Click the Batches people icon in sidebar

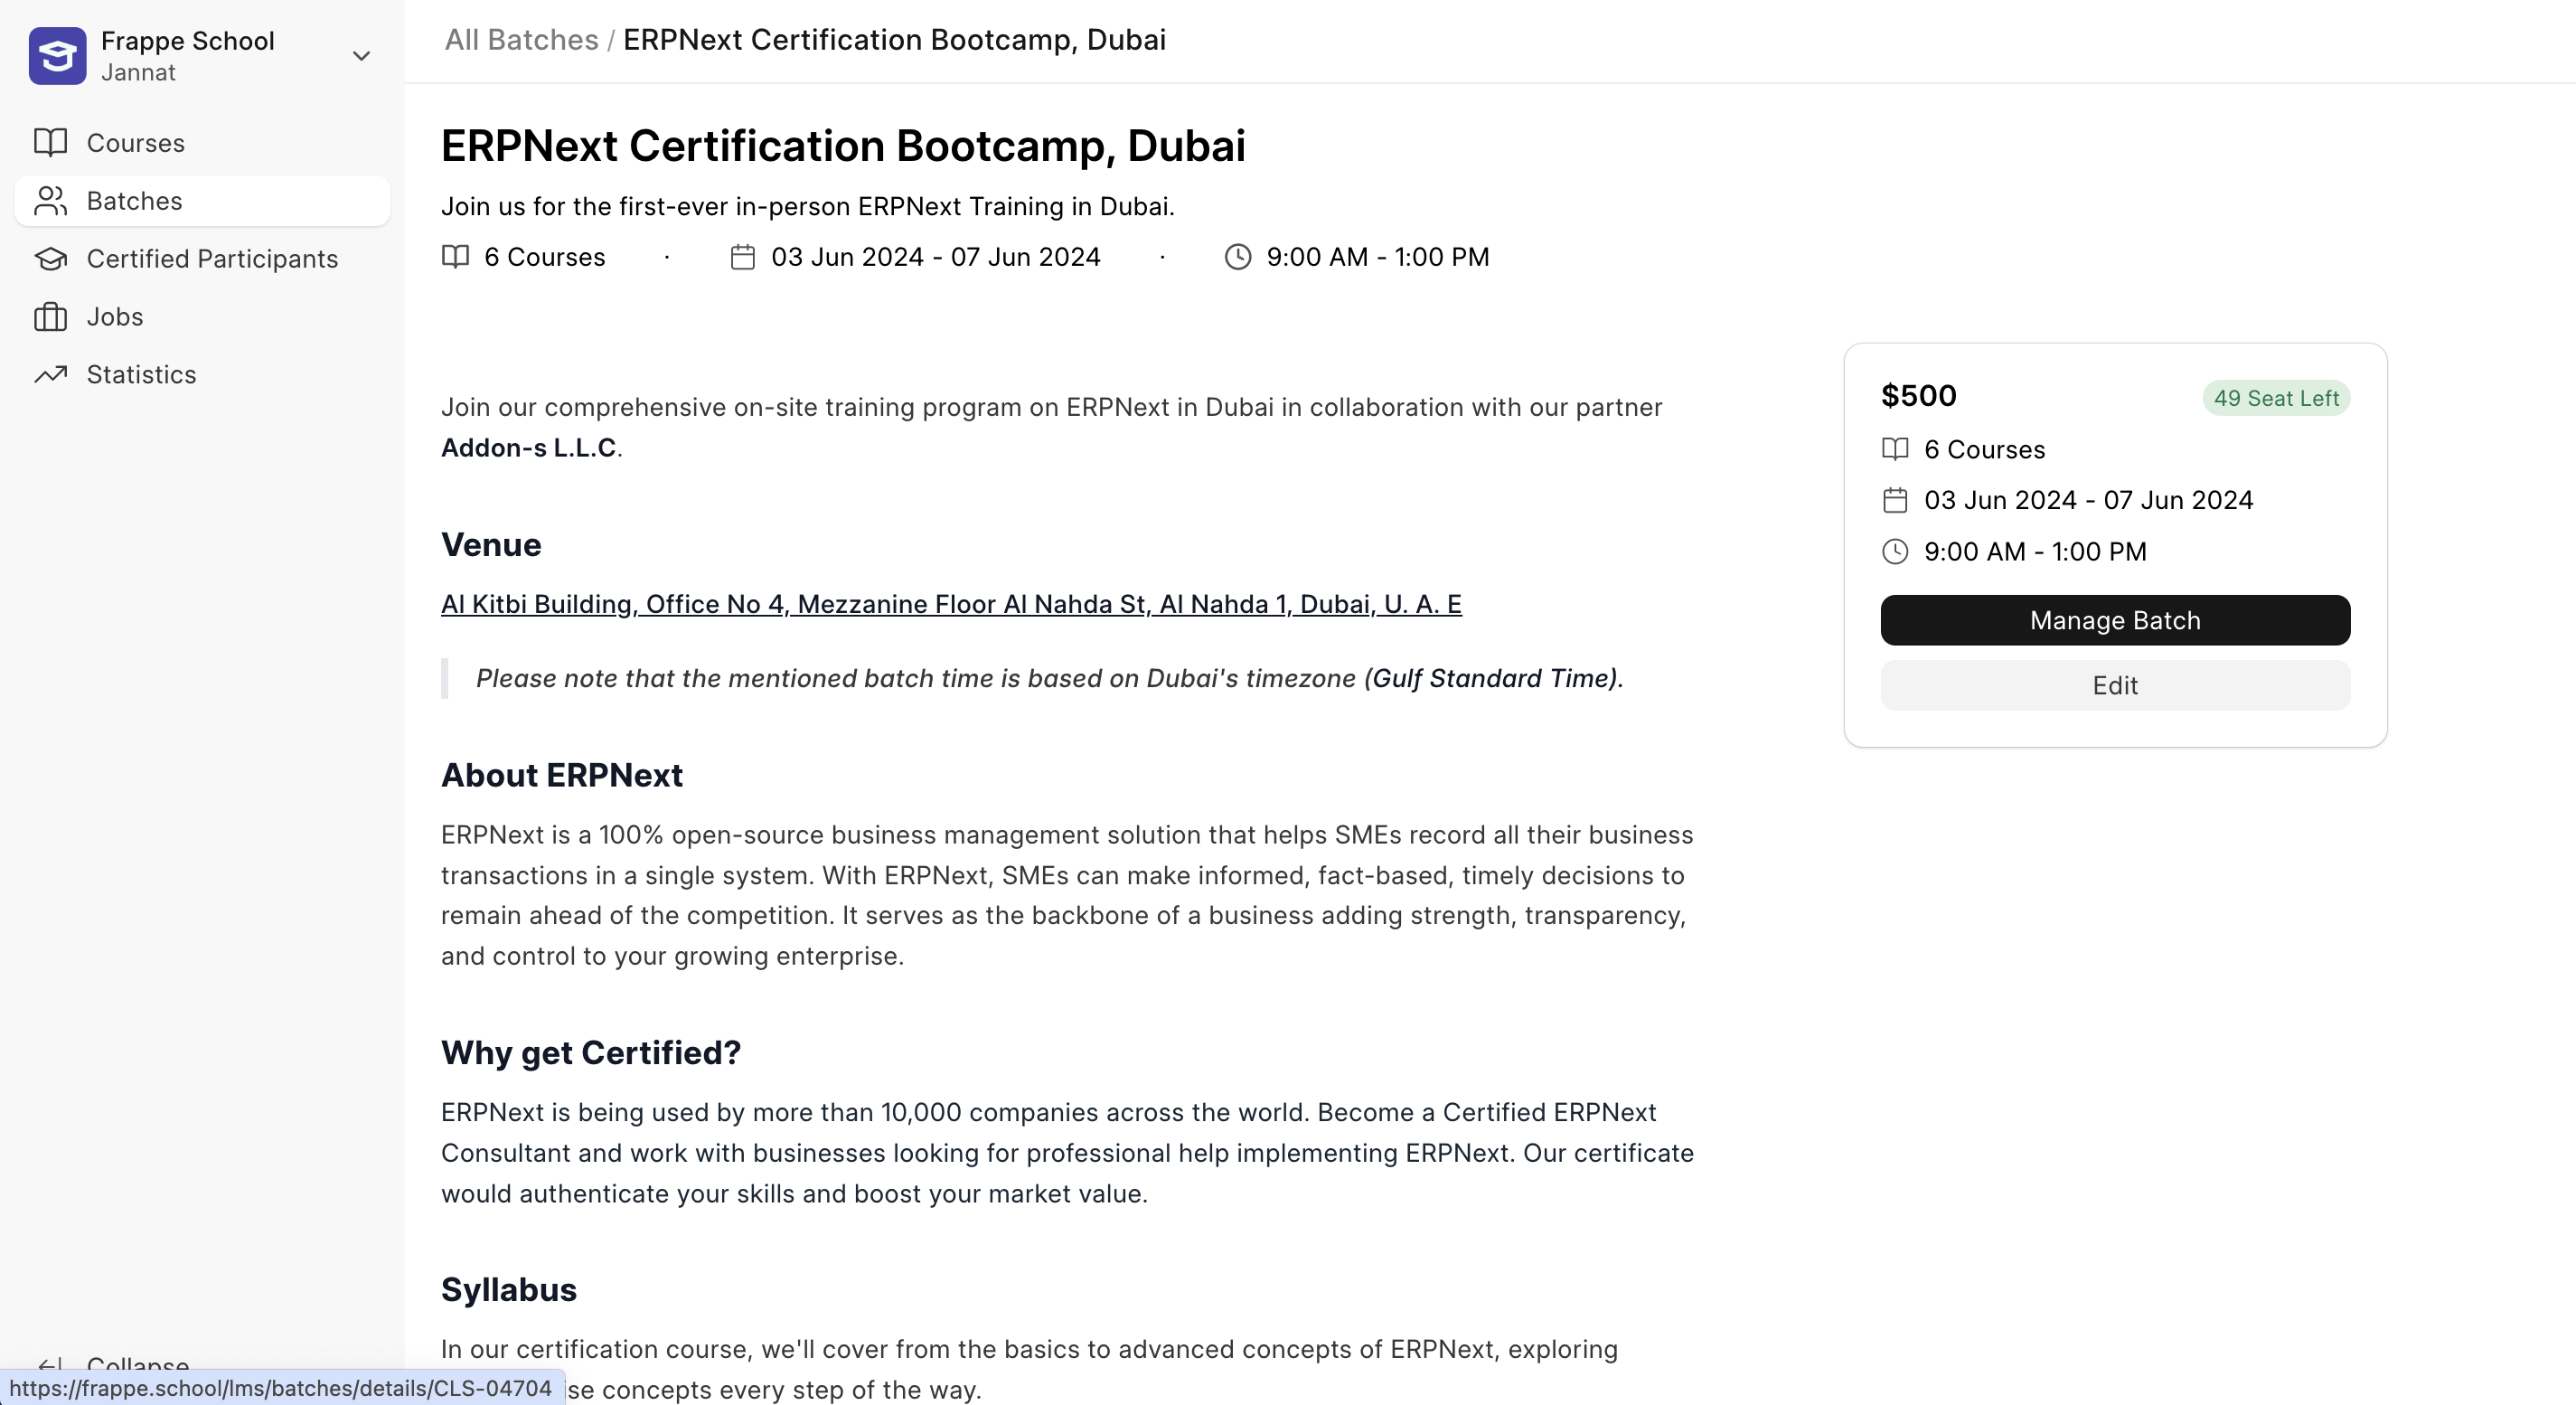click(x=50, y=201)
